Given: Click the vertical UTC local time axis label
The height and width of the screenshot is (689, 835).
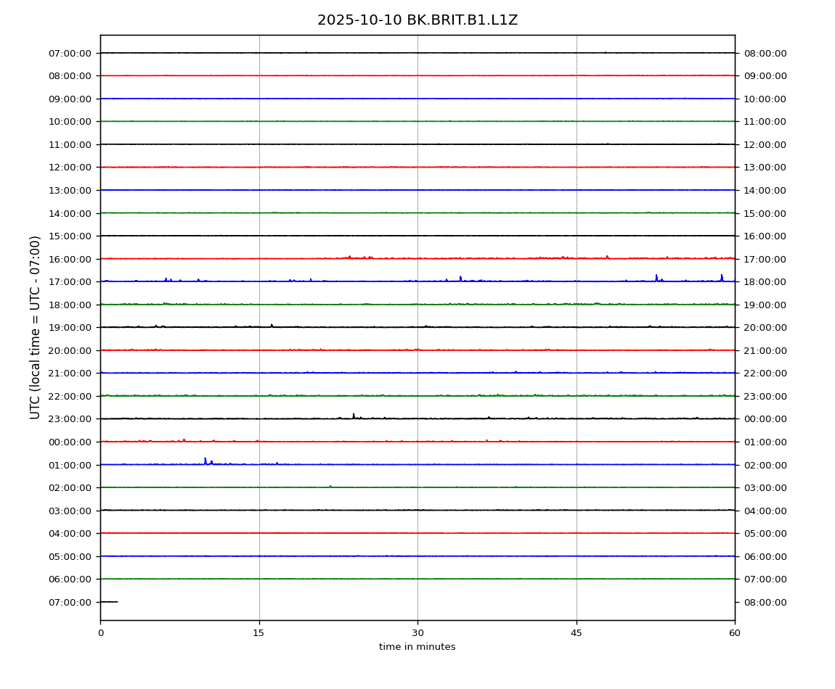Looking at the screenshot, I should (36, 327).
